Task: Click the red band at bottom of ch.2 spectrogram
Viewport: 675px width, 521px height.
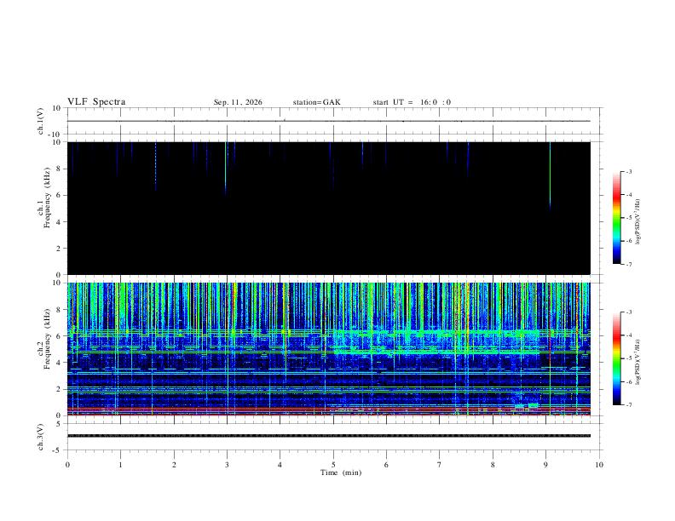Action: tap(329, 410)
